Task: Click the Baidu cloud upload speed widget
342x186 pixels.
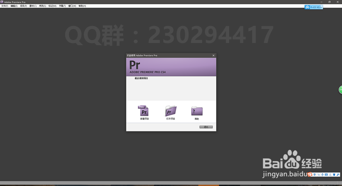Action: [314, 7]
